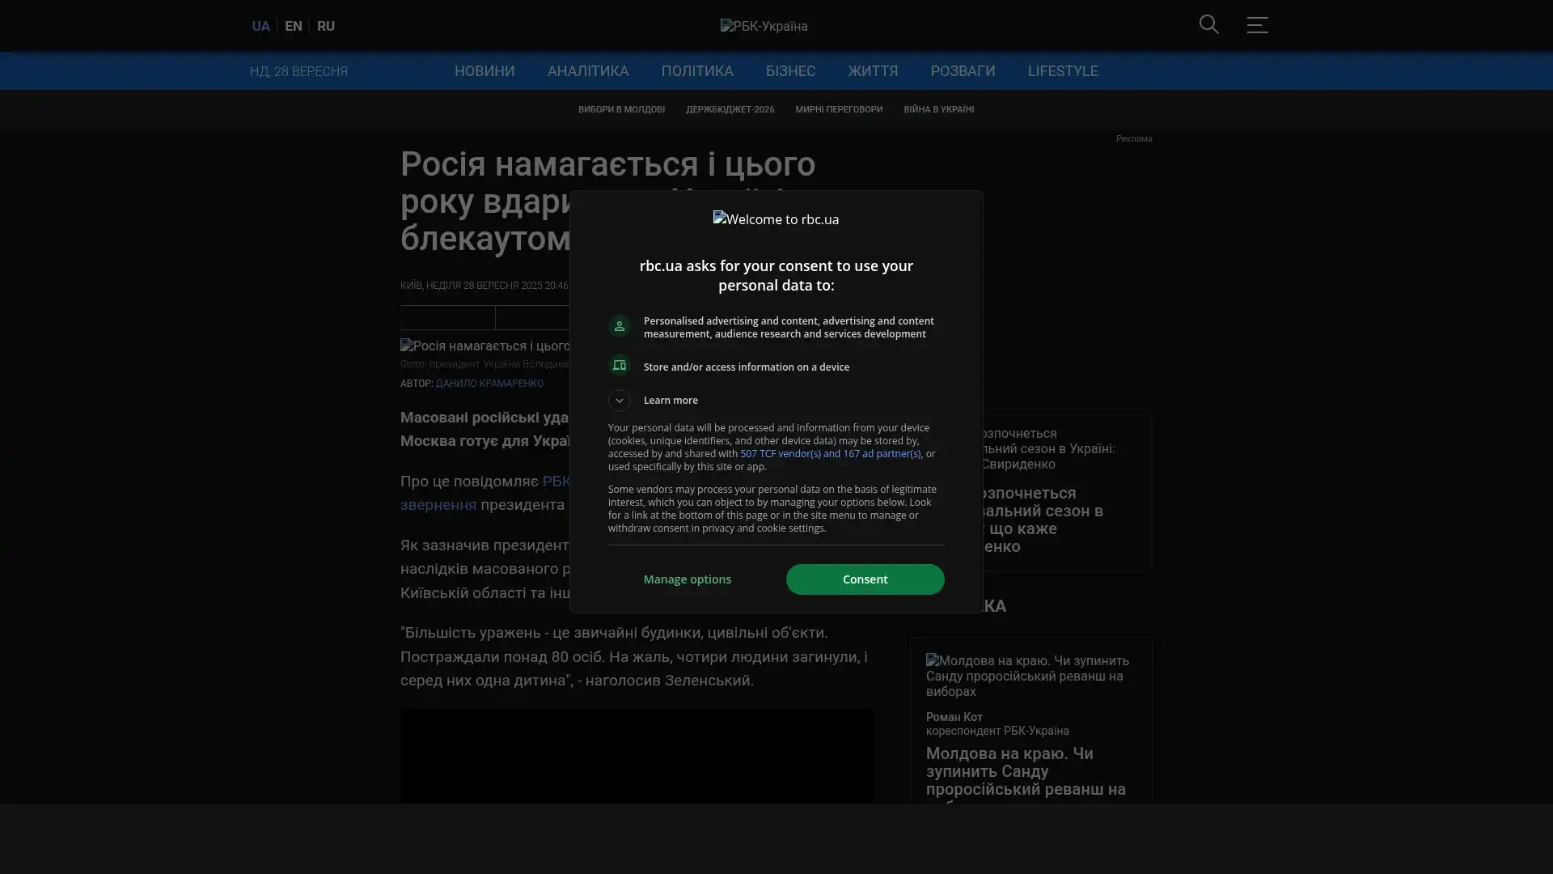Expand the Learn more chevron
This screenshot has height=874, width=1553.
coord(619,400)
